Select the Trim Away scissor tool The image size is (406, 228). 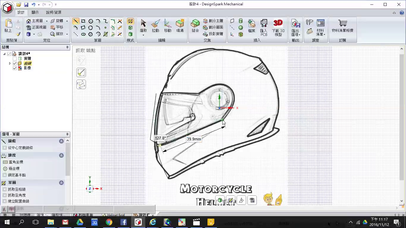(120, 21)
